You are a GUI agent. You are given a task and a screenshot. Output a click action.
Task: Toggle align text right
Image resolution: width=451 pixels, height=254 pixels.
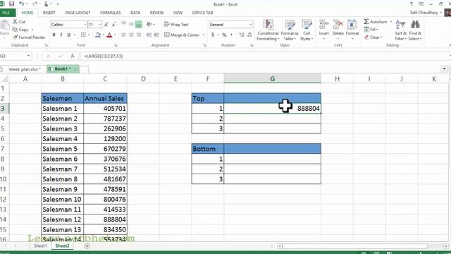139,35
